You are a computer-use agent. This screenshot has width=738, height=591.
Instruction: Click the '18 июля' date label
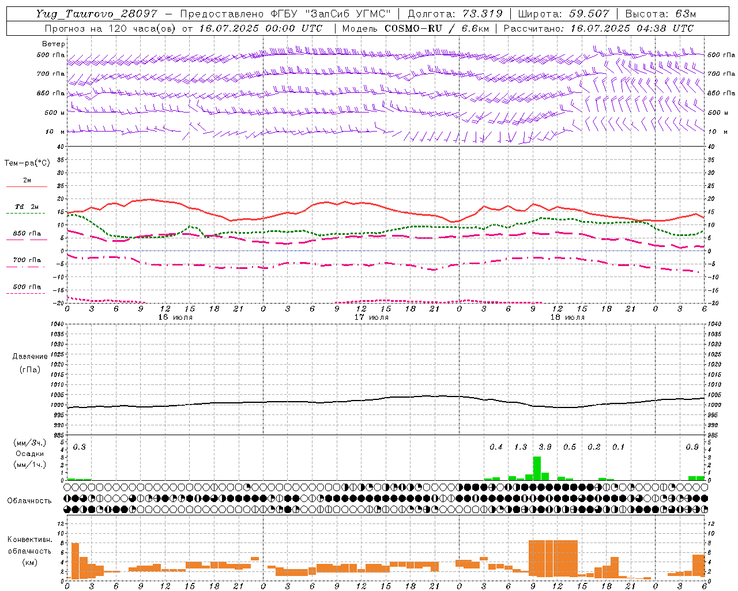coord(567,317)
